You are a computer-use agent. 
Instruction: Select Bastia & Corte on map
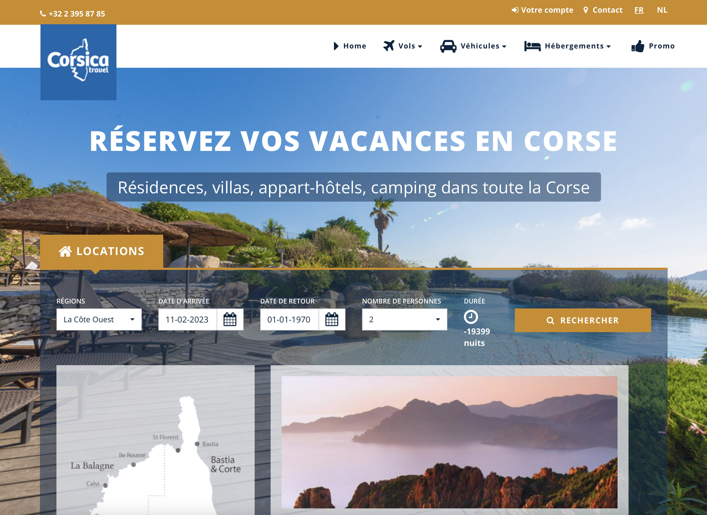point(225,464)
